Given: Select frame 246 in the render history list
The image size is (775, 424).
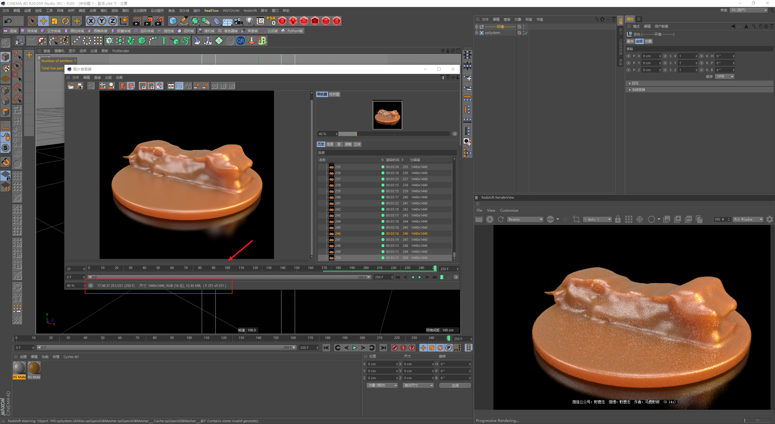Looking at the screenshot, I should [x=338, y=234].
